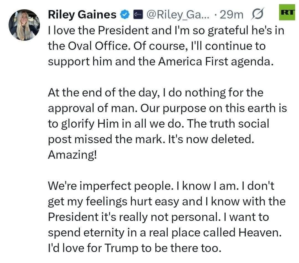Screen dimensions: 299x263
Task: Click the green RT logo
Action: [288, 12]
